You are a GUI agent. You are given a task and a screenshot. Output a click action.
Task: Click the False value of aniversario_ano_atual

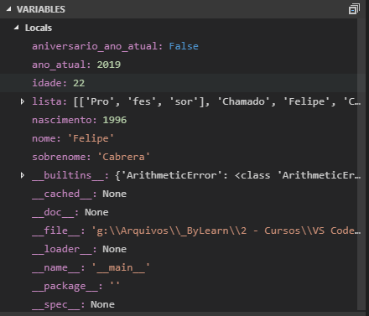coord(184,46)
